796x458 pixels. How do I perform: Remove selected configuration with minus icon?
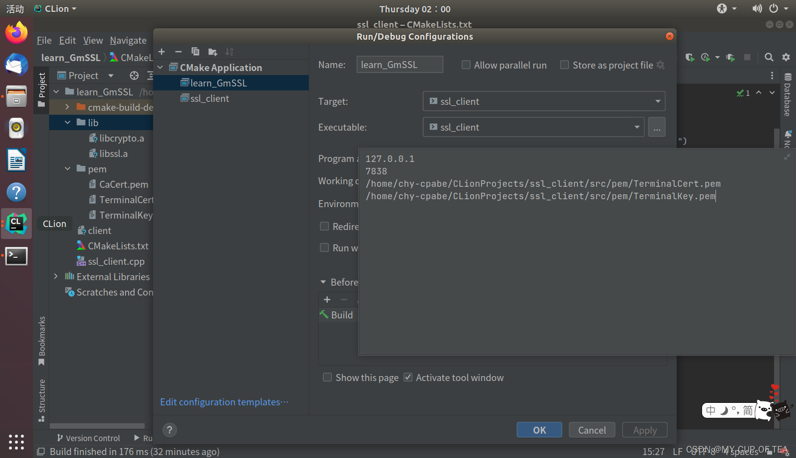[x=178, y=52]
